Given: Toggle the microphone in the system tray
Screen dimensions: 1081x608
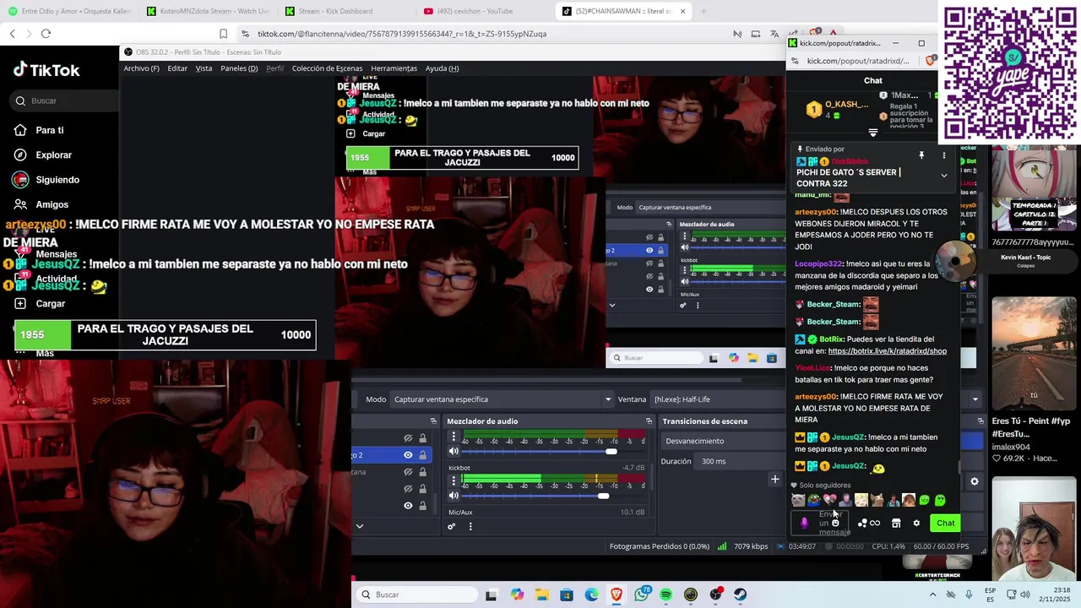Looking at the screenshot, I should click(969, 594).
